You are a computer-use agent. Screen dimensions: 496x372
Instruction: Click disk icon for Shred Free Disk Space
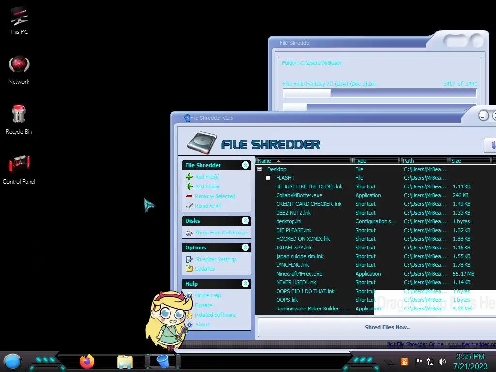[189, 233]
